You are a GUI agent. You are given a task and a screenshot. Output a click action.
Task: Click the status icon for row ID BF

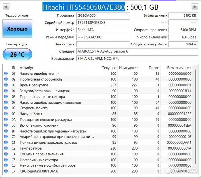tap(6, 131)
